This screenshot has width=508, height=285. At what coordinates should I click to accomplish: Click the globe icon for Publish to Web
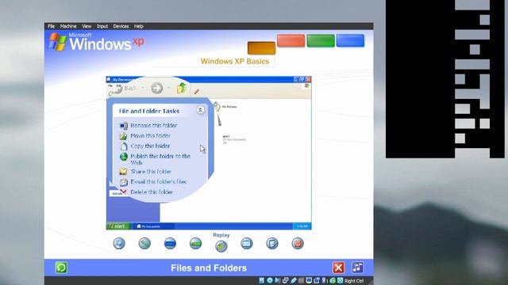point(124,157)
